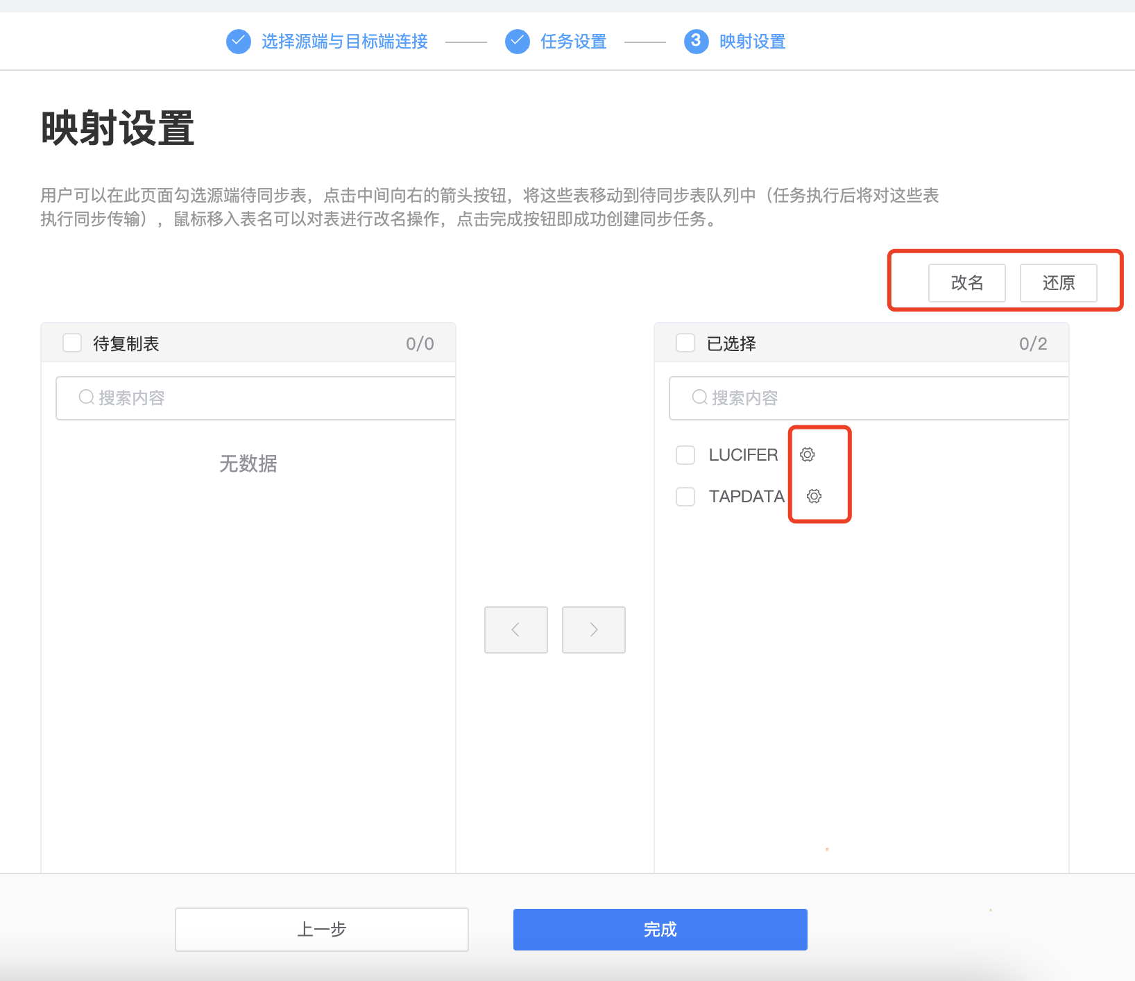Toggle the select-all checkbox in 已选择 panel
Screen dimensions: 1135x981
click(685, 342)
